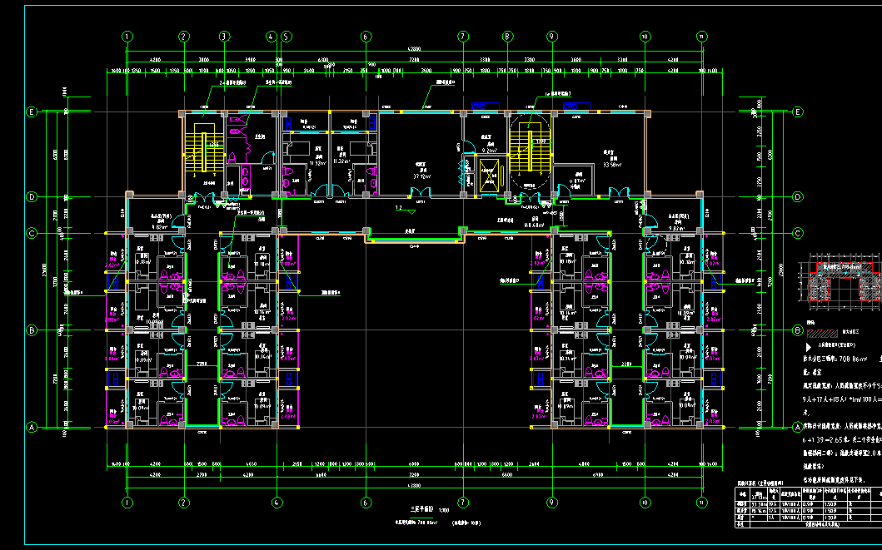Select the elevator shaft crossed-box symbol
This screenshot has height=550, width=882.
click(x=488, y=176)
